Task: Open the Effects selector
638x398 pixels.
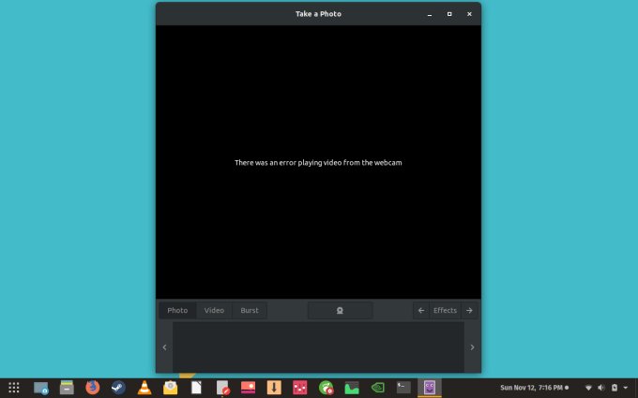Action: tap(445, 310)
